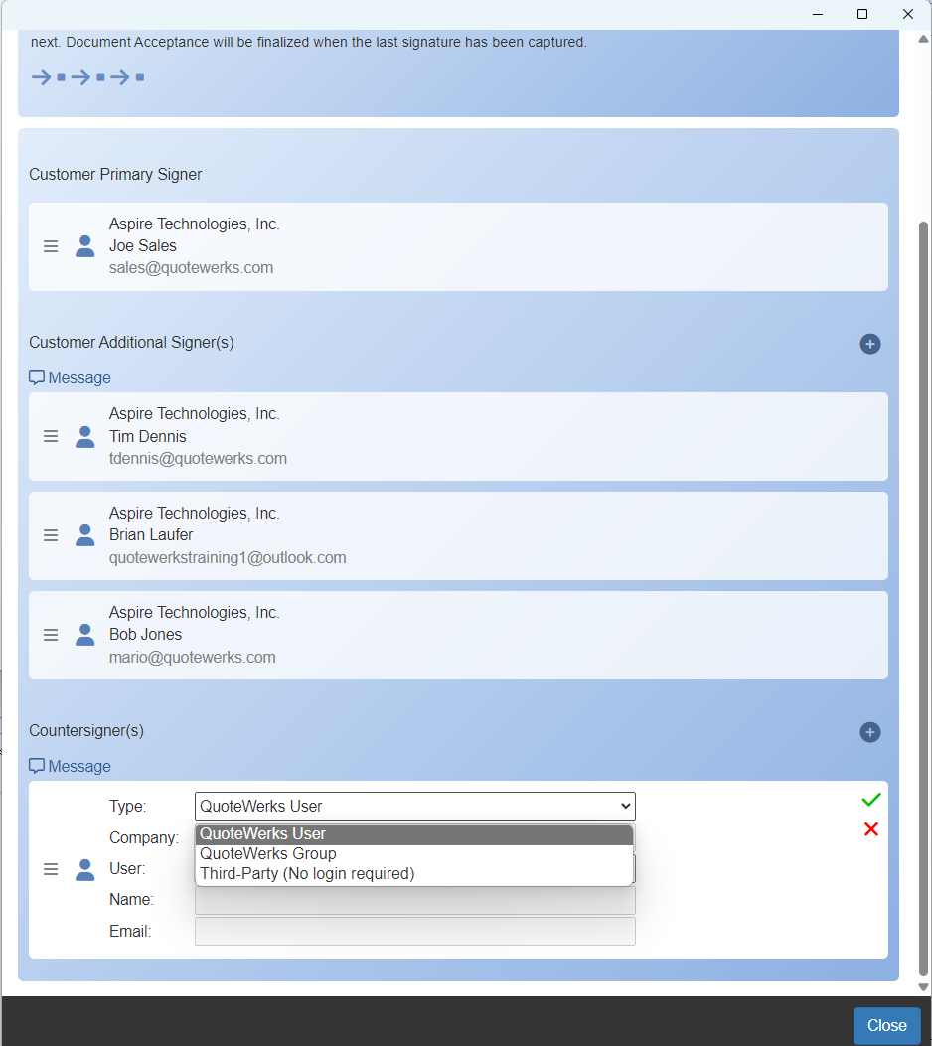The width and height of the screenshot is (932, 1046).
Task: Click the Email input field
Action: pyautogui.click(x=415, y=931)
